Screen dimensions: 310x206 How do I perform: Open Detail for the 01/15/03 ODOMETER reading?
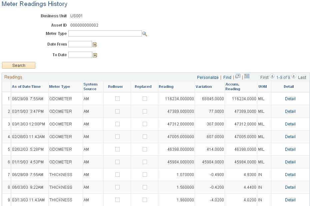pos(290,162)
